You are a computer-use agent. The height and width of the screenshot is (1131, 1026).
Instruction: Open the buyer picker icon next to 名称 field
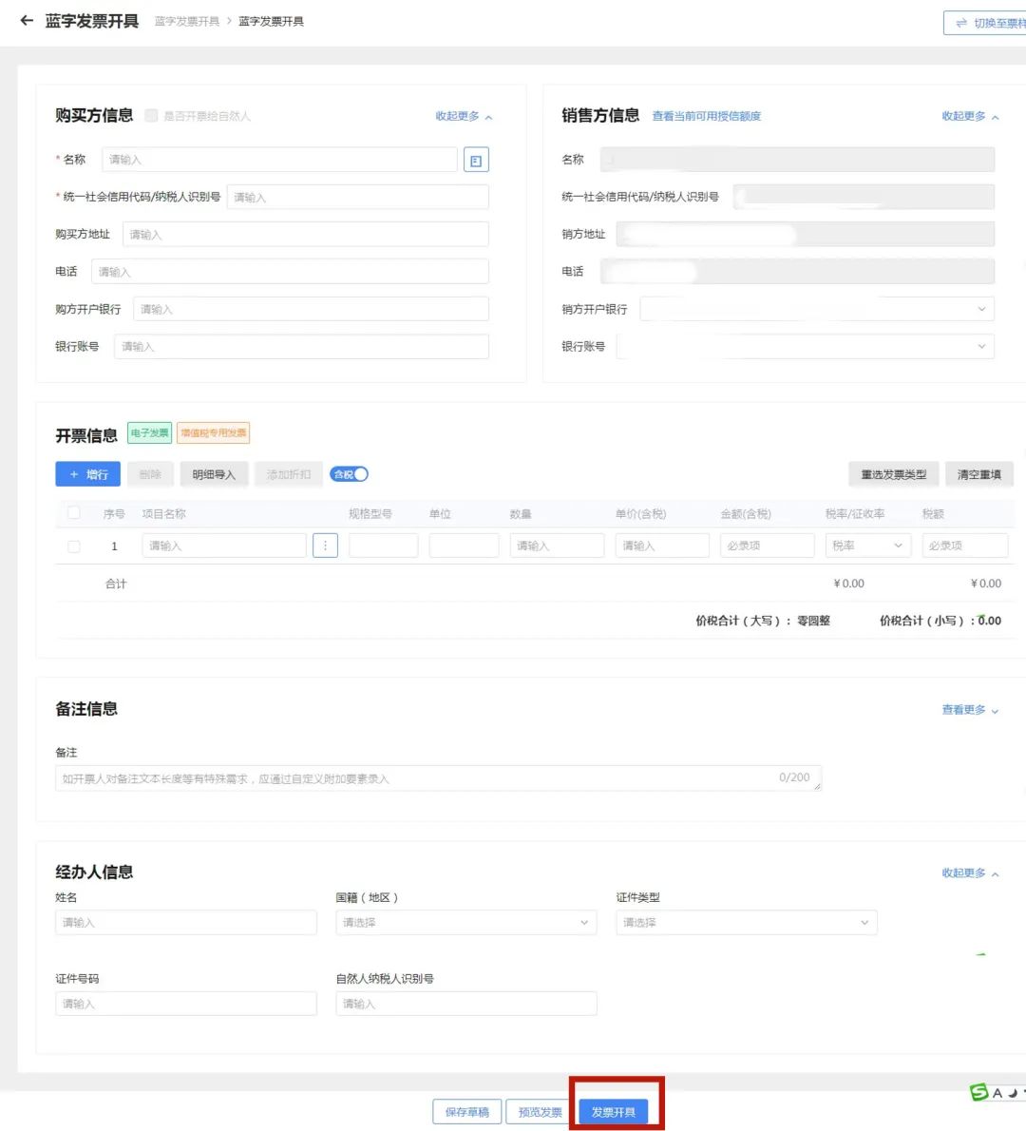pyautogui.click(x=475, y=159)
